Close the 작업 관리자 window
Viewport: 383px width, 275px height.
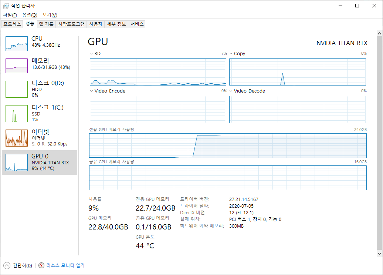[x=374, y=6]
